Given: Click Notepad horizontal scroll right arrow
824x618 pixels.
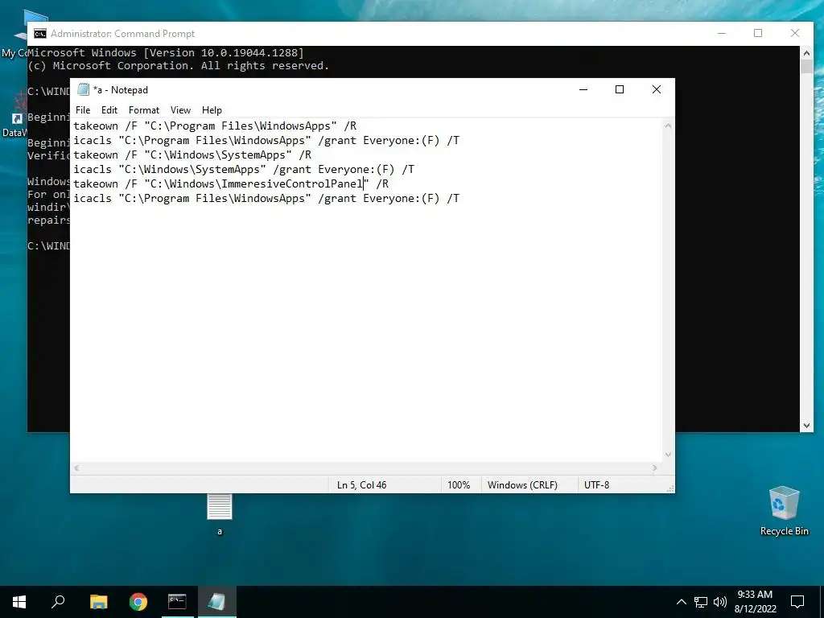Looking at the screenshot, I should point(655,468).
